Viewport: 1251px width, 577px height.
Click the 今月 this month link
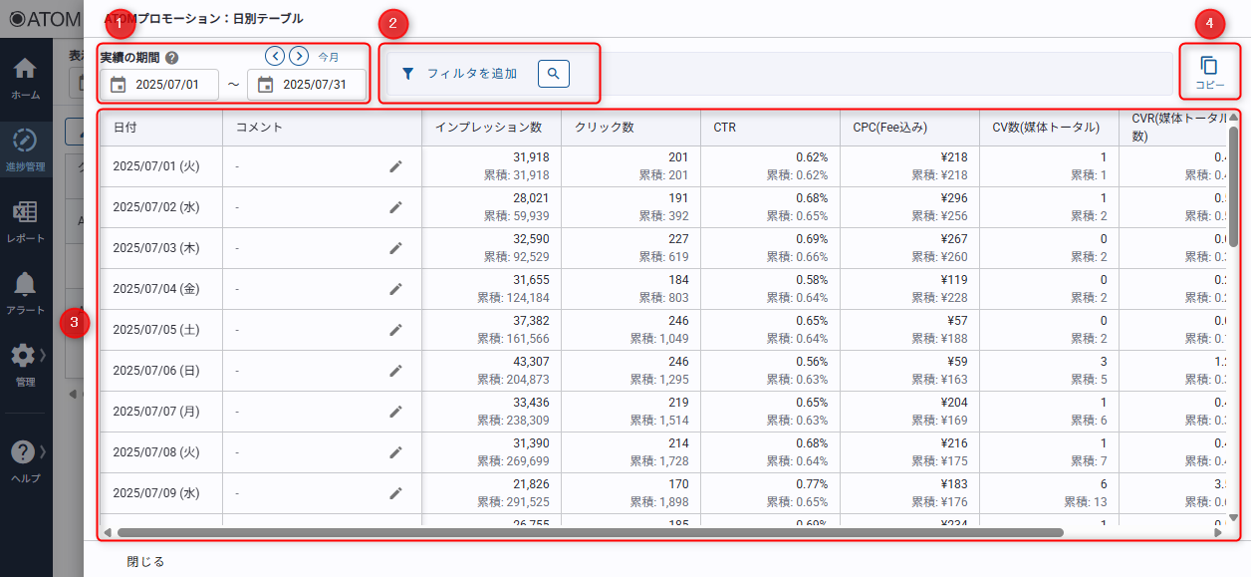(329, 57)
